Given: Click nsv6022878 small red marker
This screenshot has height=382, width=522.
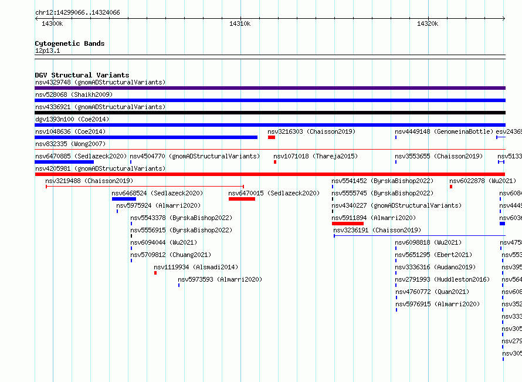Looking at the screenshot, I should (x=451, y=187).
